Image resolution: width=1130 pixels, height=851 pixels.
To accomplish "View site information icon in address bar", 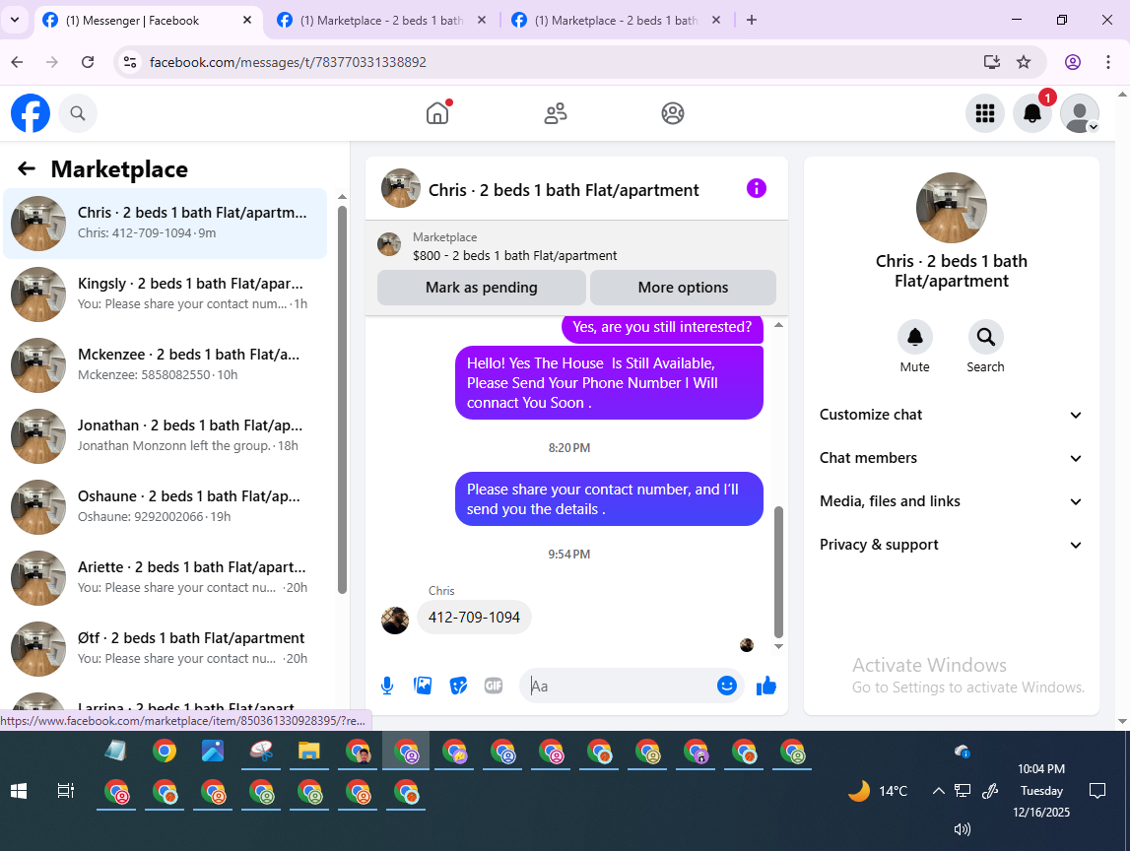I will pos(130,62).
